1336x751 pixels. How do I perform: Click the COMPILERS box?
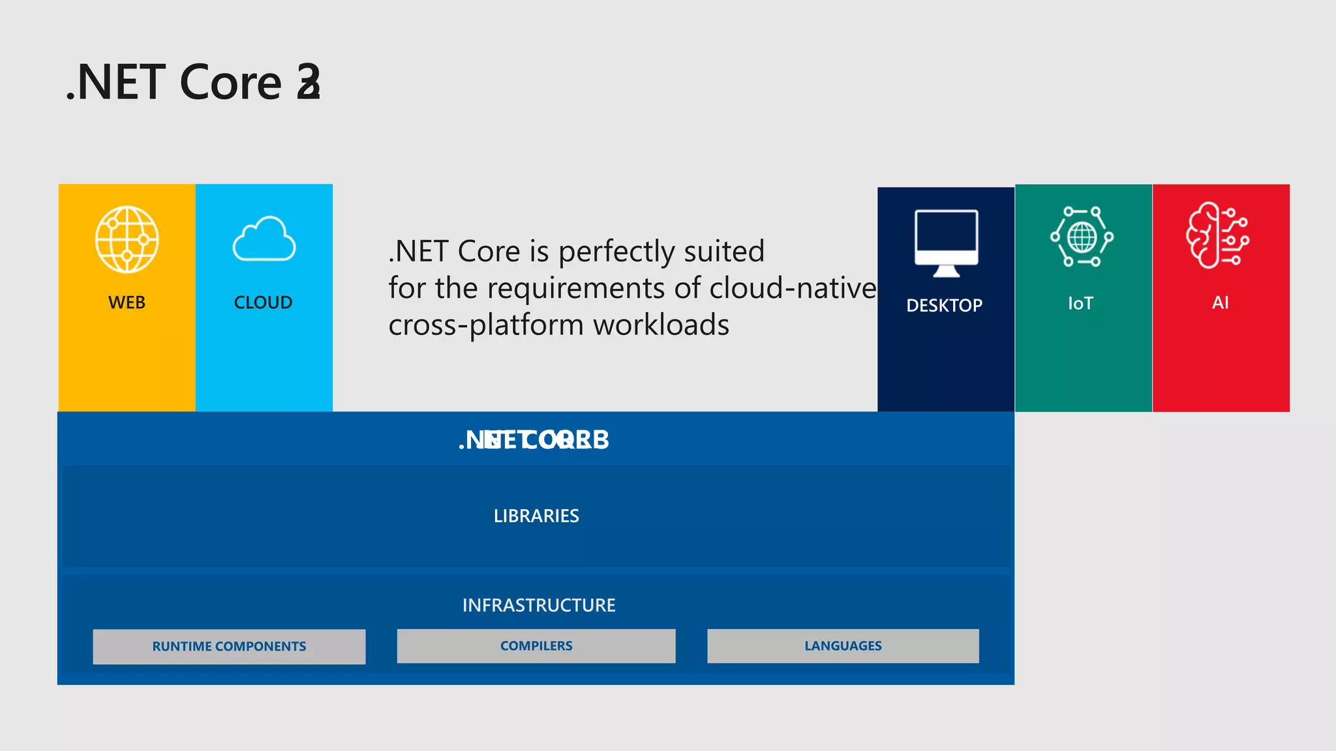536,645
